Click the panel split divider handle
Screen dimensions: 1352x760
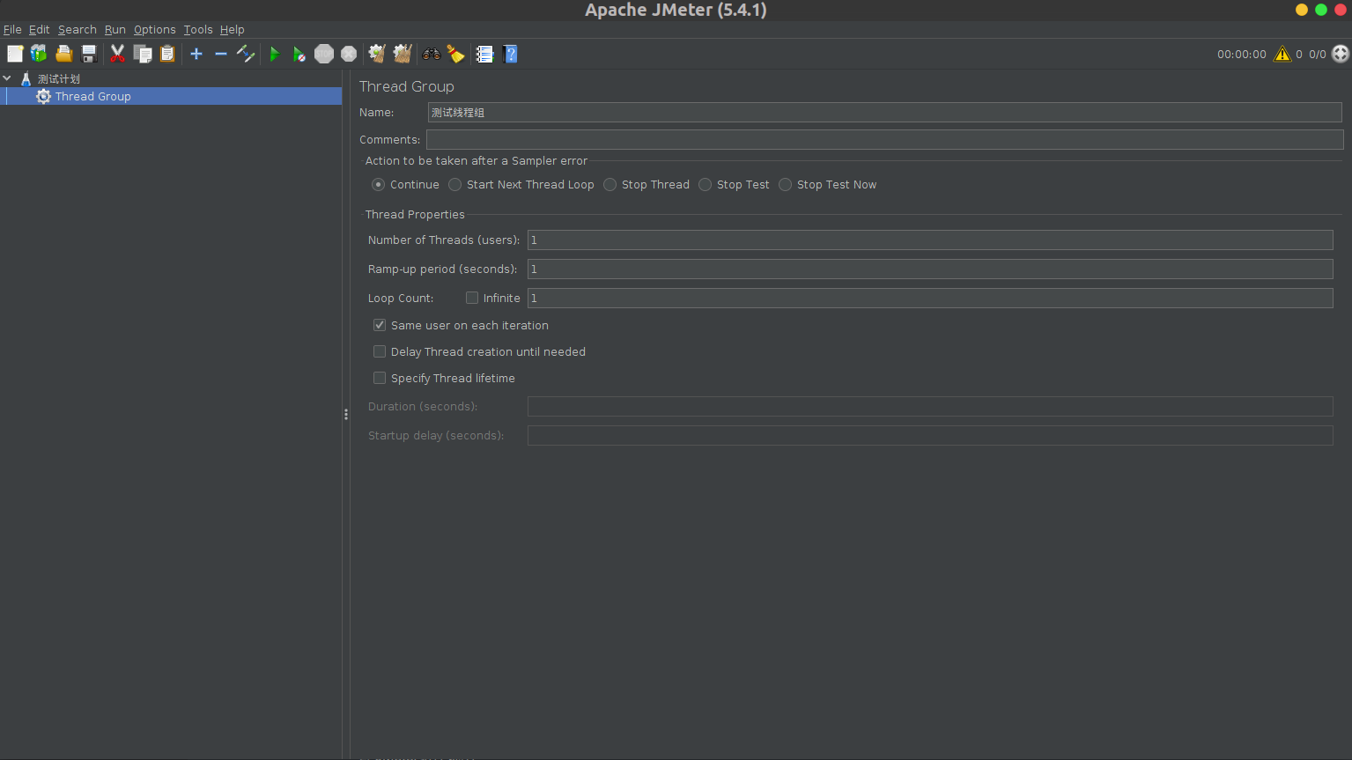tap(346, 414)
